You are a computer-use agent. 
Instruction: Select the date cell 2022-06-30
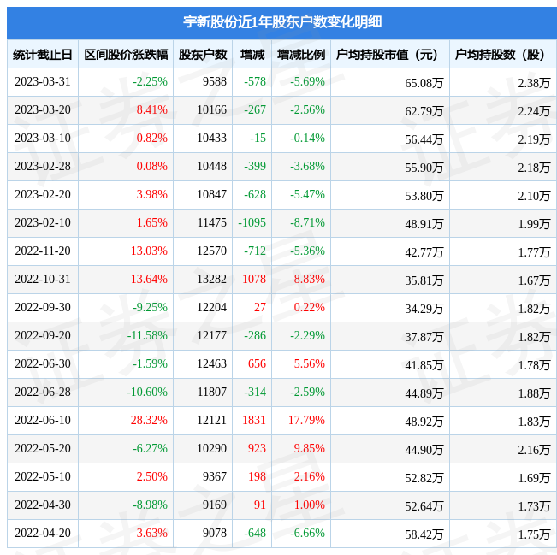point(43,363)
